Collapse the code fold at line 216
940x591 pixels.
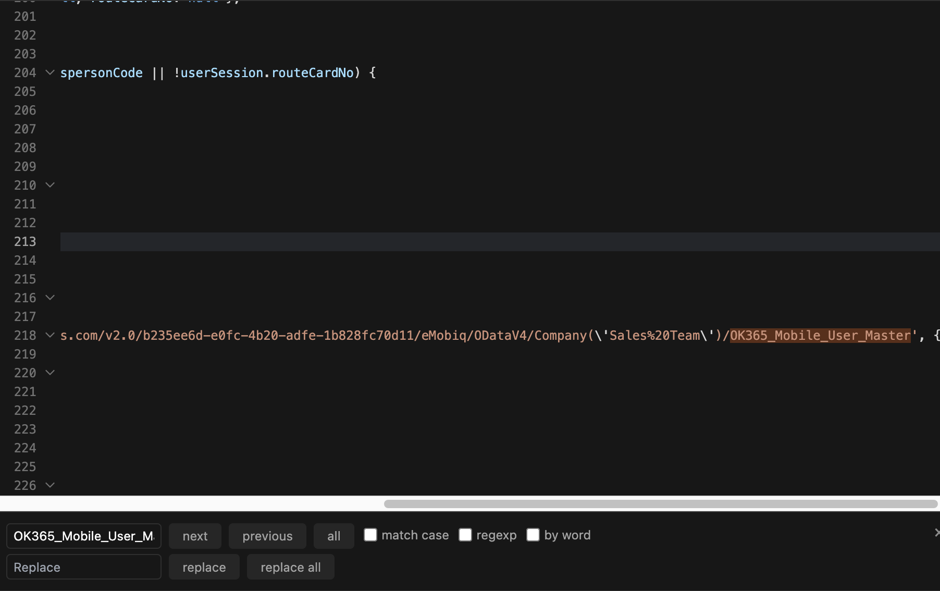coord(50,298)
